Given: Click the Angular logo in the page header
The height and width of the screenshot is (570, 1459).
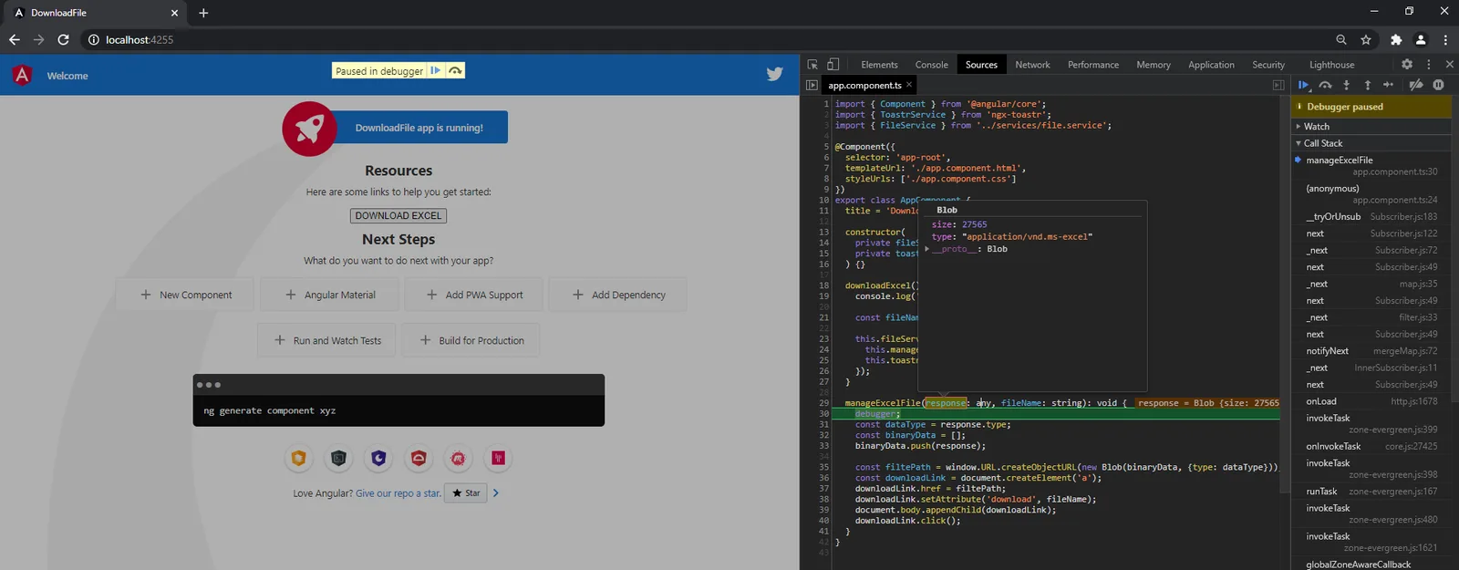Looking at the screenshot, I should pyautogui.click(x=22, y=75).
